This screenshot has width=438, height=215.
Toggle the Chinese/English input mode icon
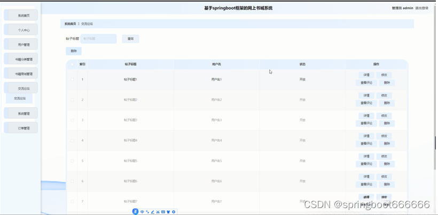pyautogui.click(x=142, y=212)
